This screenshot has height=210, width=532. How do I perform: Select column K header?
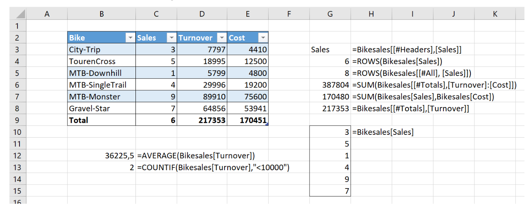[x=495, y=14]
